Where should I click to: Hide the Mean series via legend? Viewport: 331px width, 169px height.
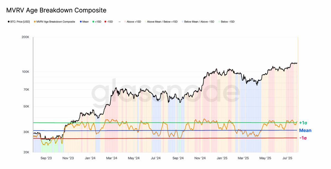86,22
